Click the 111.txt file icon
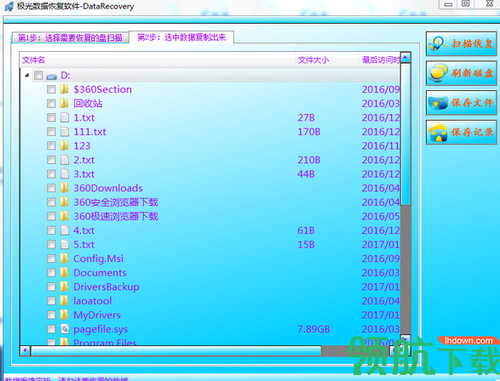This screenshot has height=381, width=500. click(x=65, y=132)
